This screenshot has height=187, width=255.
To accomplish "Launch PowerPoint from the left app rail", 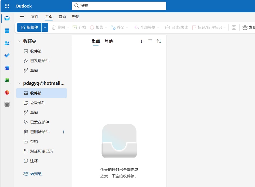I will pos(7,93).
